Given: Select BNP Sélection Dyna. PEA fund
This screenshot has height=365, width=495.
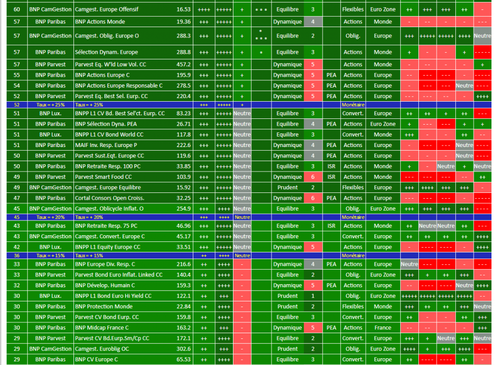Looking at the screenshot, I should click(106, 124).
